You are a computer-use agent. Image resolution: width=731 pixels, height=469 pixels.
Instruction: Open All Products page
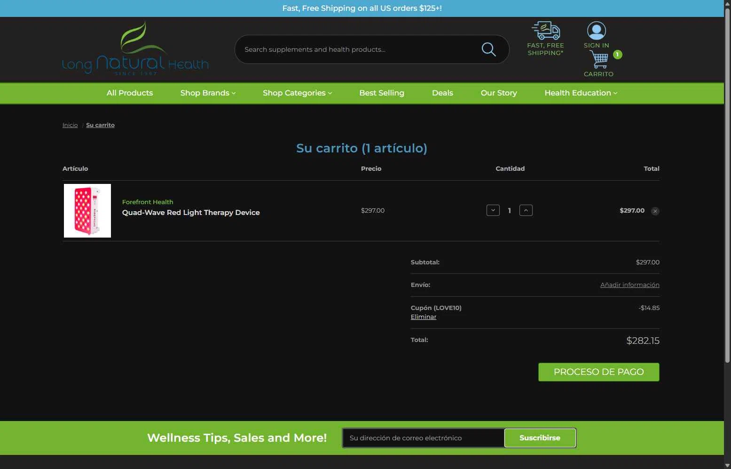coord(130,93)
